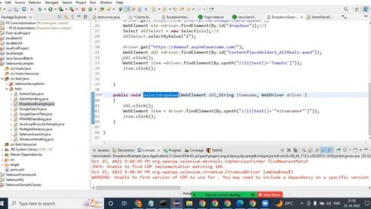Screen dimensions: 371x209
Task: Click Remove All Terminated Launches icon
Action: pyautogui.click(x=295, y=150)
